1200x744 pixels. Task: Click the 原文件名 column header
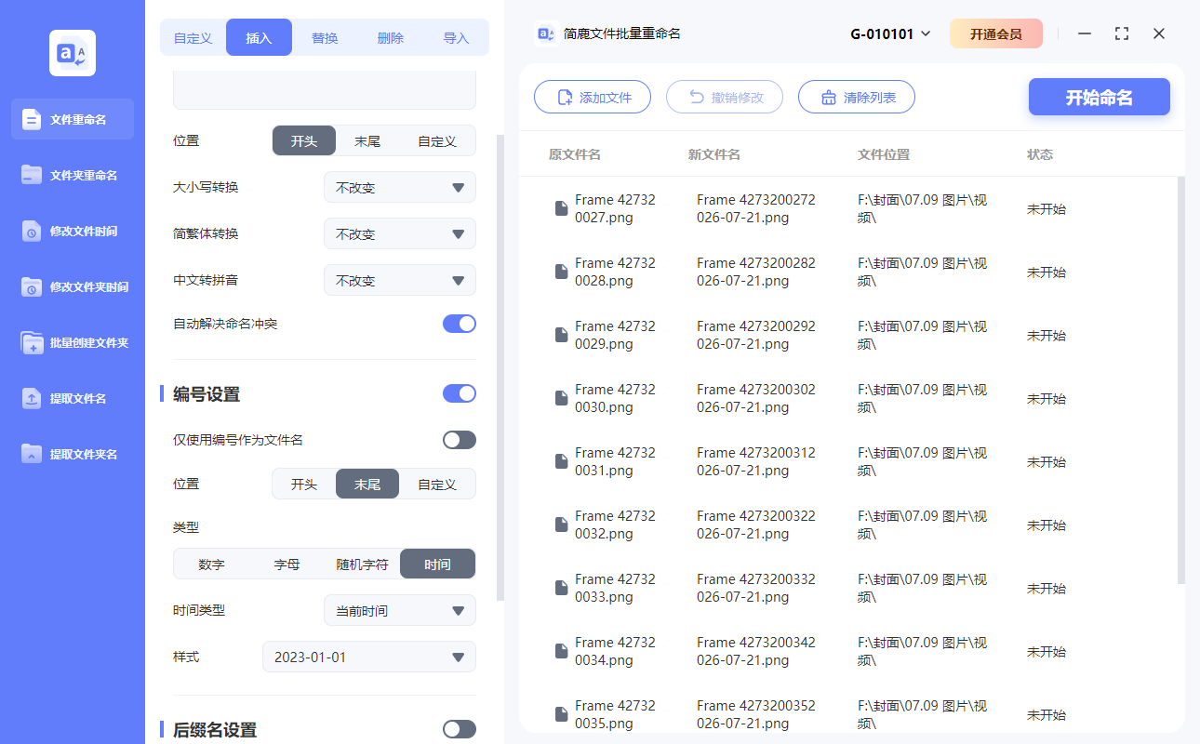tap(575, 154)
